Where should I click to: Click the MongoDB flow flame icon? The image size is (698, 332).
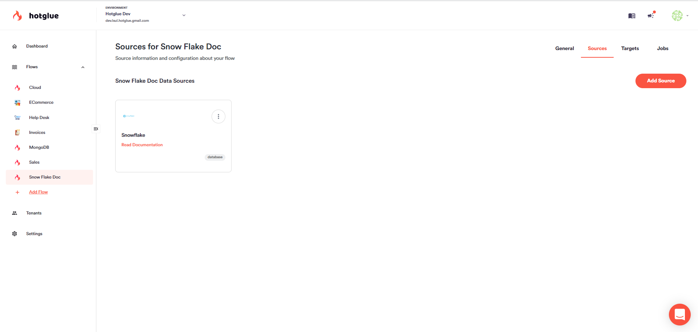(17, 148)
